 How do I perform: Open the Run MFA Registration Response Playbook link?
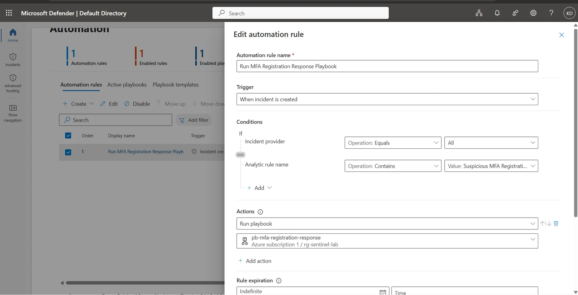[x=146, y=152]
